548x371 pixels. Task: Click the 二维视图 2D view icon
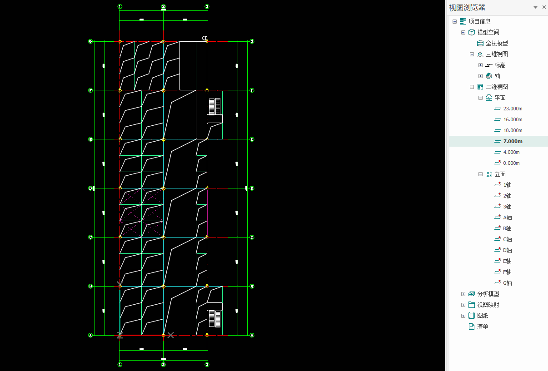(480, 87)
